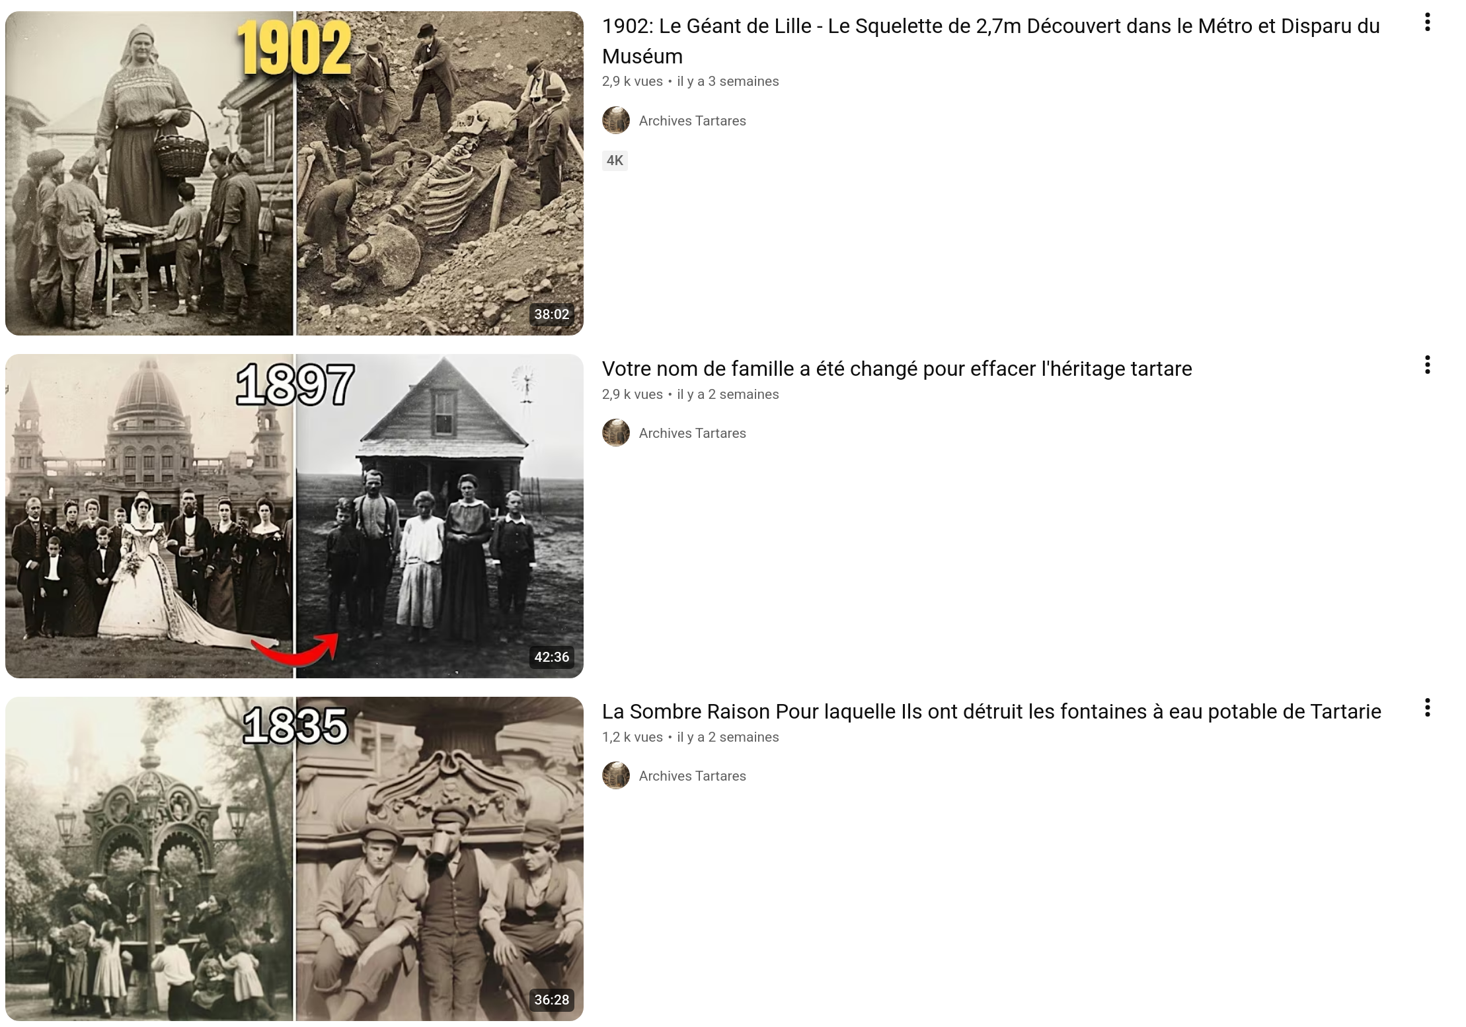Image resolution: width=1466 pixels, height=1027 pixels.
Task: Click '2,9 k vues il y a 3 semaines' text
Action: (690, 81)
